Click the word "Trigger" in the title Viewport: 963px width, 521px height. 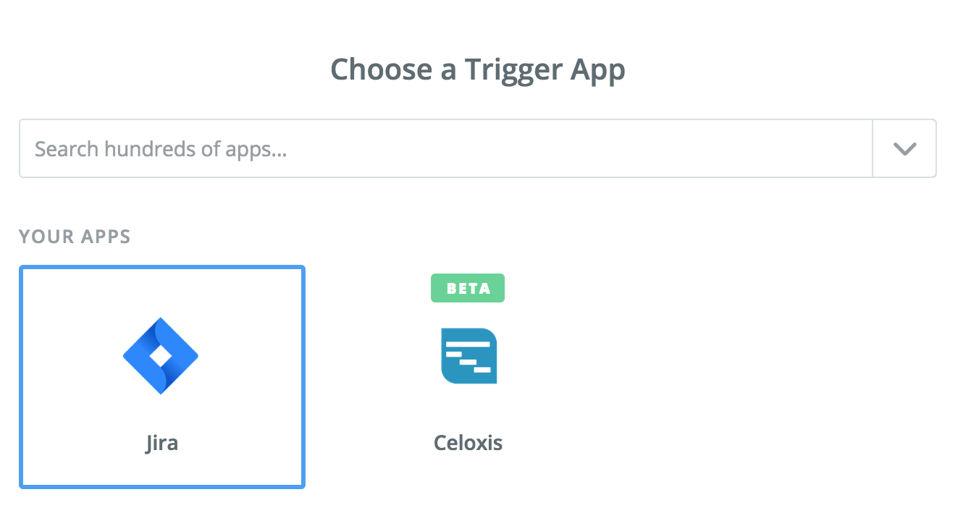tap(513, 70)
